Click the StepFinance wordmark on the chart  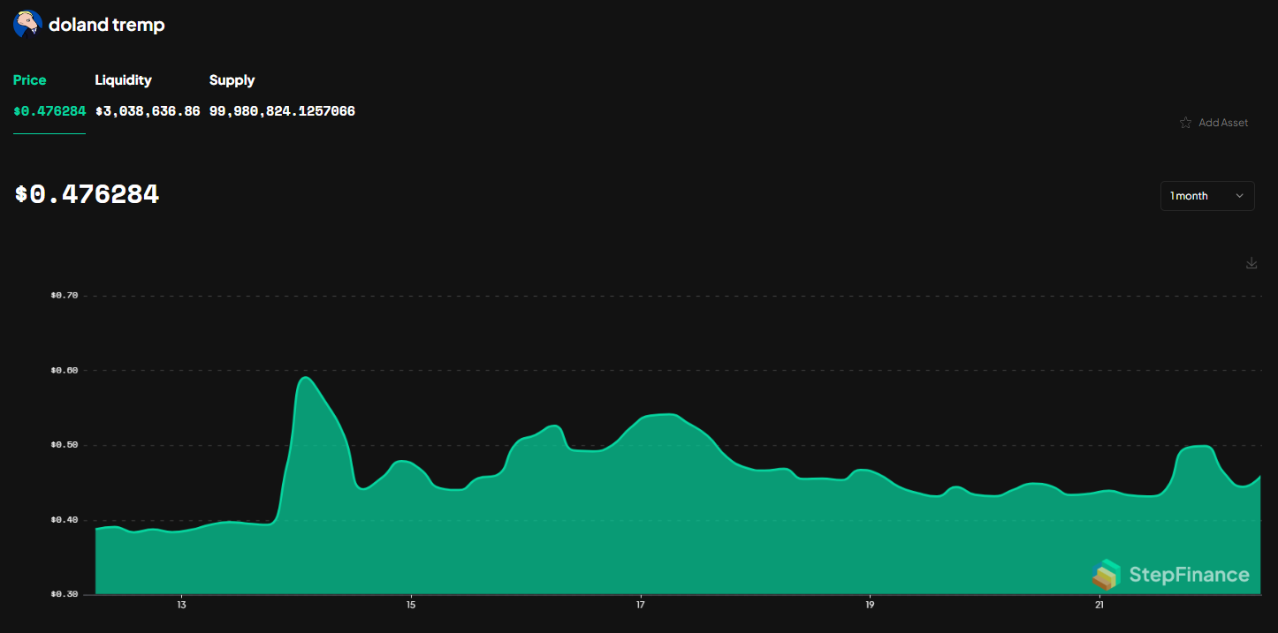coord(1188,575)
